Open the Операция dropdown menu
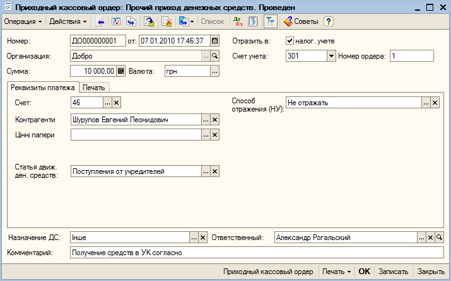This screenshot has height=281, width=451. coord(23,21)
